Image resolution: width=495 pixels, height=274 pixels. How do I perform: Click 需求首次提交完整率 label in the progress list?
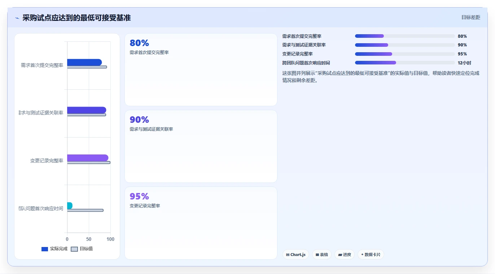[302, 36]
